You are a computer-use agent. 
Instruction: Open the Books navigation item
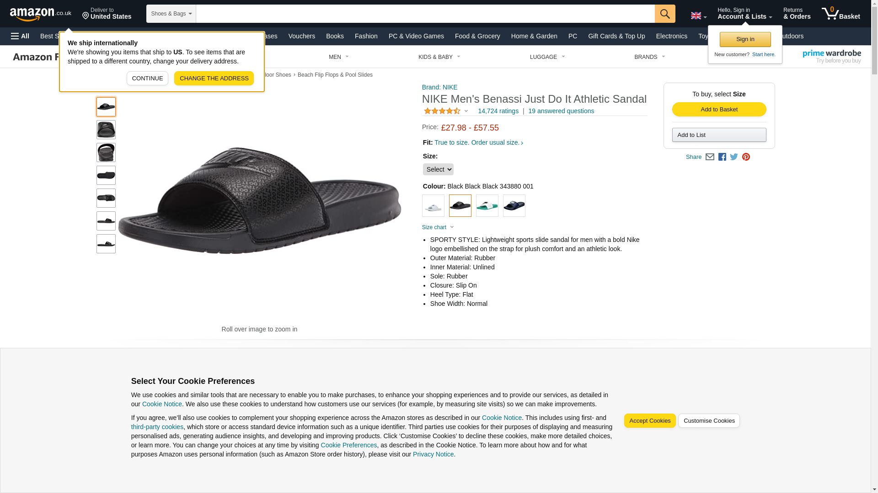click(335, 36)
